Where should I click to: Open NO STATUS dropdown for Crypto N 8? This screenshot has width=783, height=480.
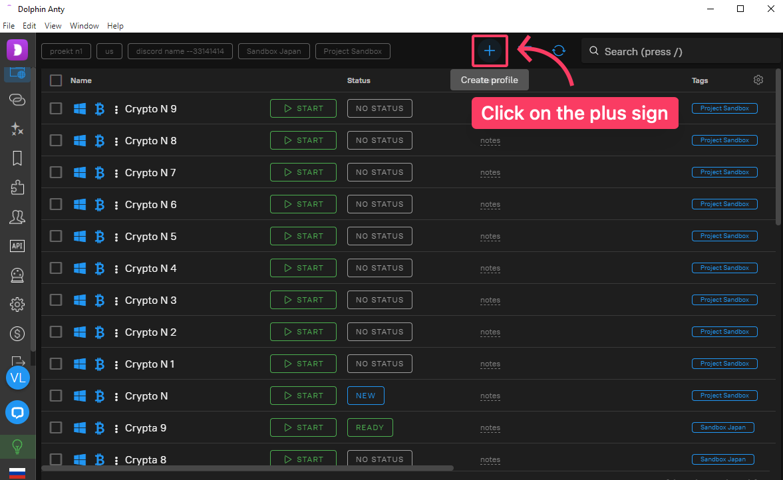(x=379, y=140)
